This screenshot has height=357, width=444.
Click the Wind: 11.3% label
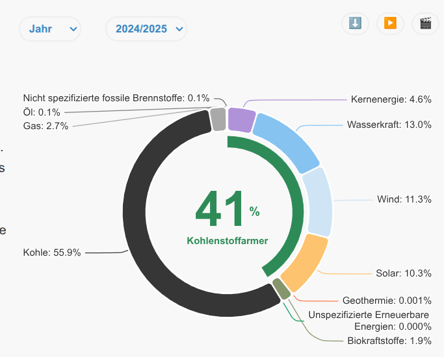click(x=404, y=199)
